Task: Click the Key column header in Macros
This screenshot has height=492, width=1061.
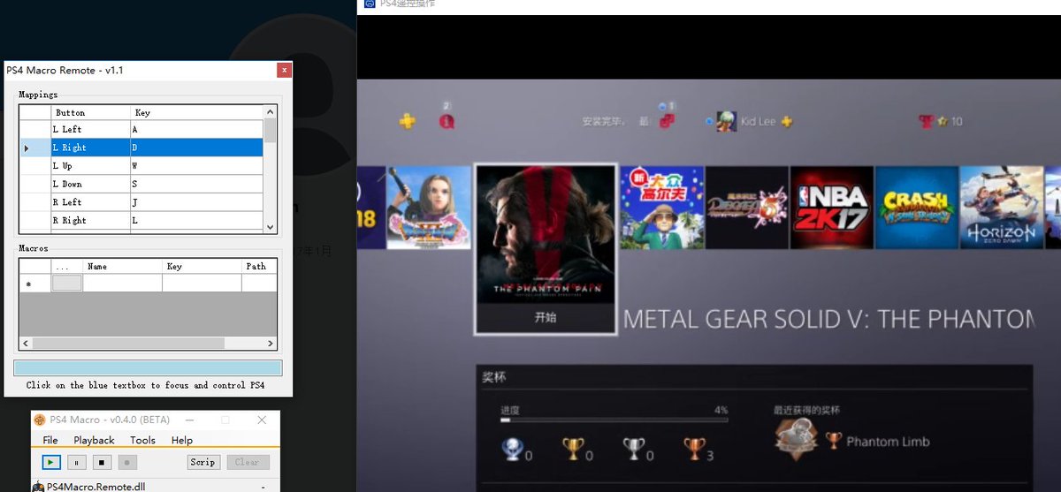Action: point(202,266)
